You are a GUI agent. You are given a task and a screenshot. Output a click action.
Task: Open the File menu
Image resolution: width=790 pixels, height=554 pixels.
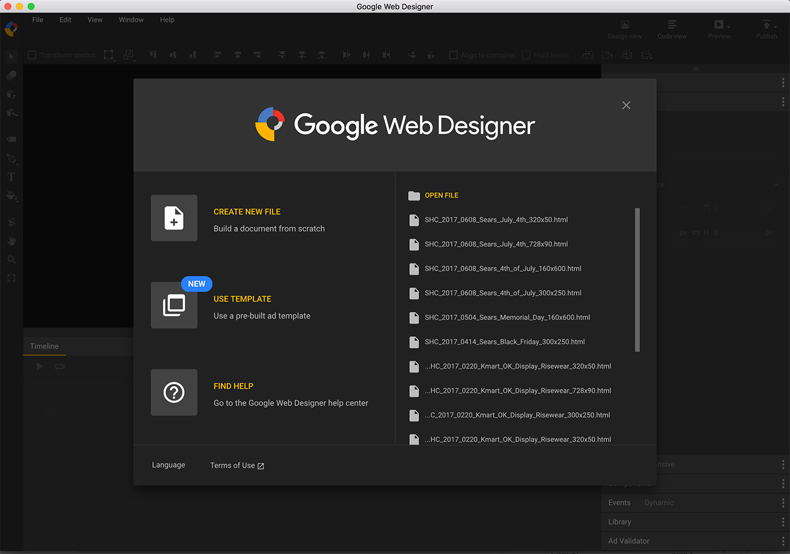pos(38,20)
